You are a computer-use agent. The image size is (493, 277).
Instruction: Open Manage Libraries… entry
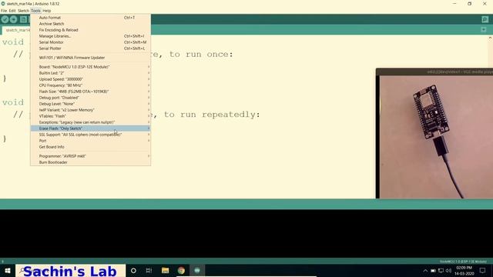point(91,36)
